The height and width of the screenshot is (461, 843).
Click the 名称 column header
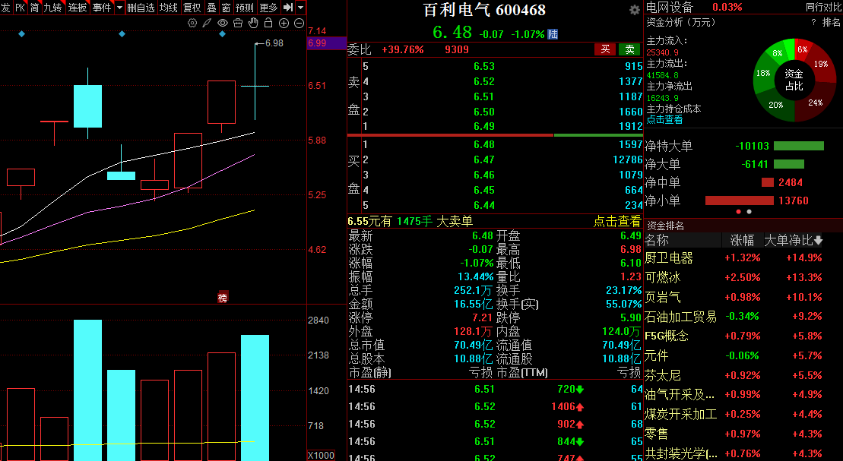click(x=657, y=240)
